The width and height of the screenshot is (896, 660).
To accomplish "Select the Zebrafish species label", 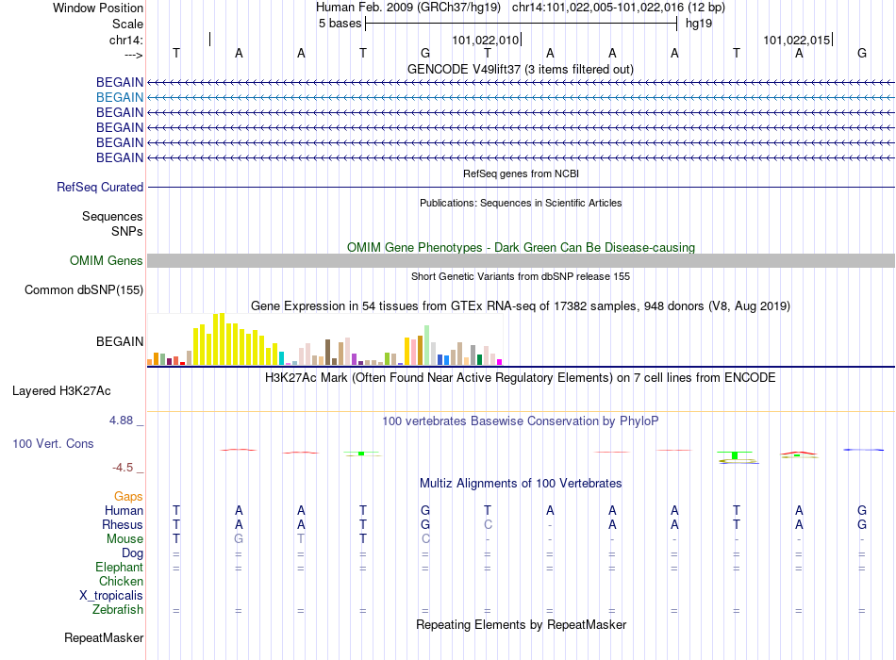I will click(118, 610).
